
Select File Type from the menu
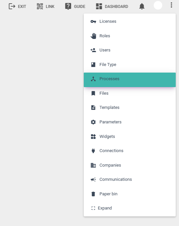coord(130,65)
